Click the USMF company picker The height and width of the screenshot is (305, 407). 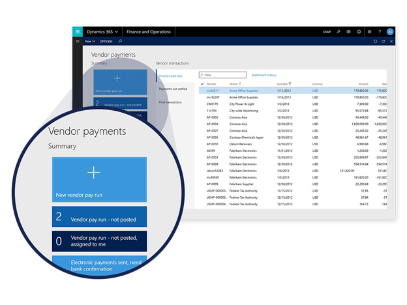point(327,32)
